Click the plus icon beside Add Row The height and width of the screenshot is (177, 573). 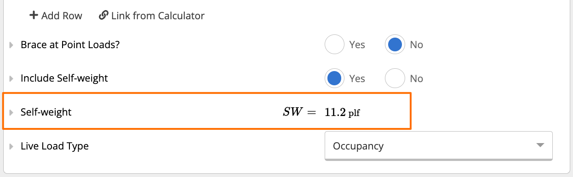[x=34, y=16]
